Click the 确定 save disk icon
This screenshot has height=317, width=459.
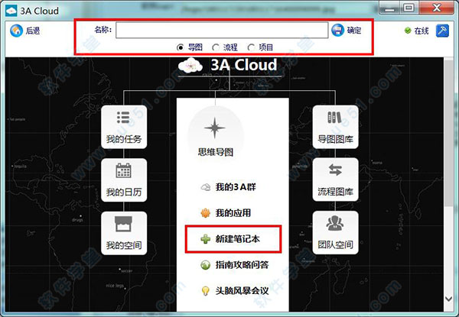click(337, 30)
